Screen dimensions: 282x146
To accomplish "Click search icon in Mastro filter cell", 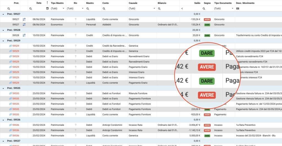I will (x=88, y=9).
